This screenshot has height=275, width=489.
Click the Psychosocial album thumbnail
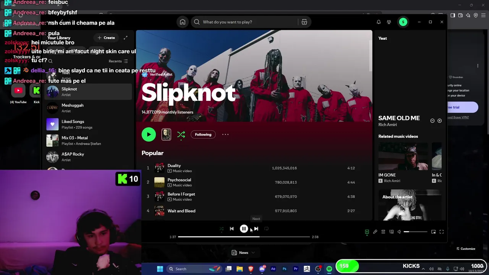pyautogui.click(x=159, y=182)
